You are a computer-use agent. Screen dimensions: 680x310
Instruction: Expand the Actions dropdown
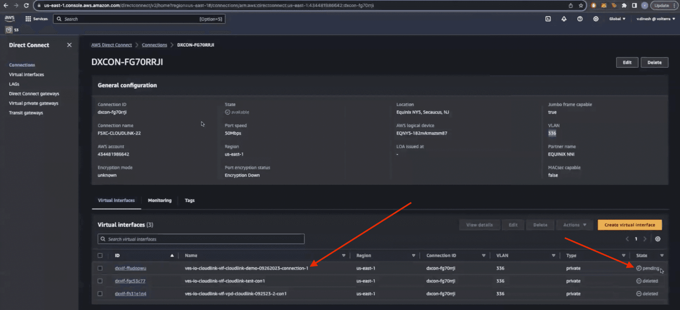tap(575, 225)
